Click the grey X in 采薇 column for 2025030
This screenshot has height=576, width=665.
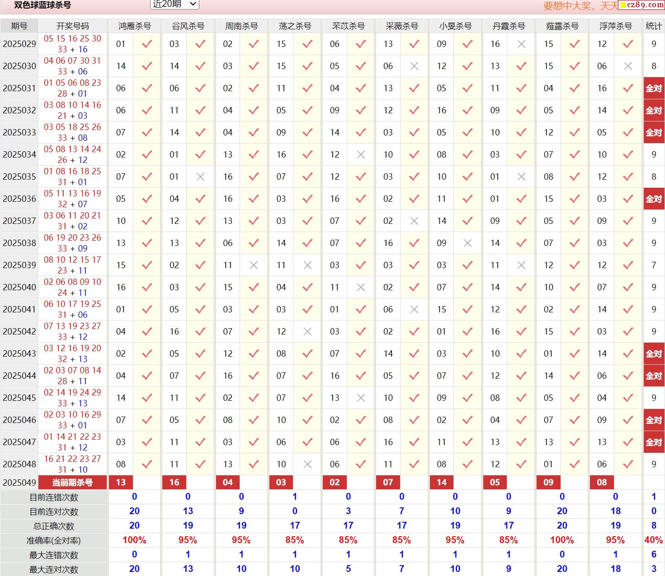click(414, 66)
